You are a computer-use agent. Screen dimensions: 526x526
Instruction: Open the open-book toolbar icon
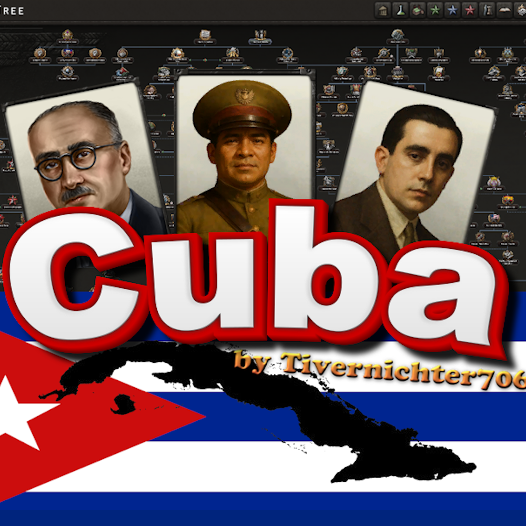coord(505,11)
